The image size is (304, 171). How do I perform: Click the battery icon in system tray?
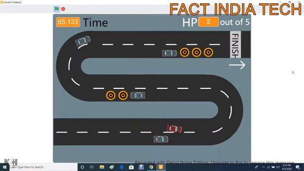tap(273, 167)
